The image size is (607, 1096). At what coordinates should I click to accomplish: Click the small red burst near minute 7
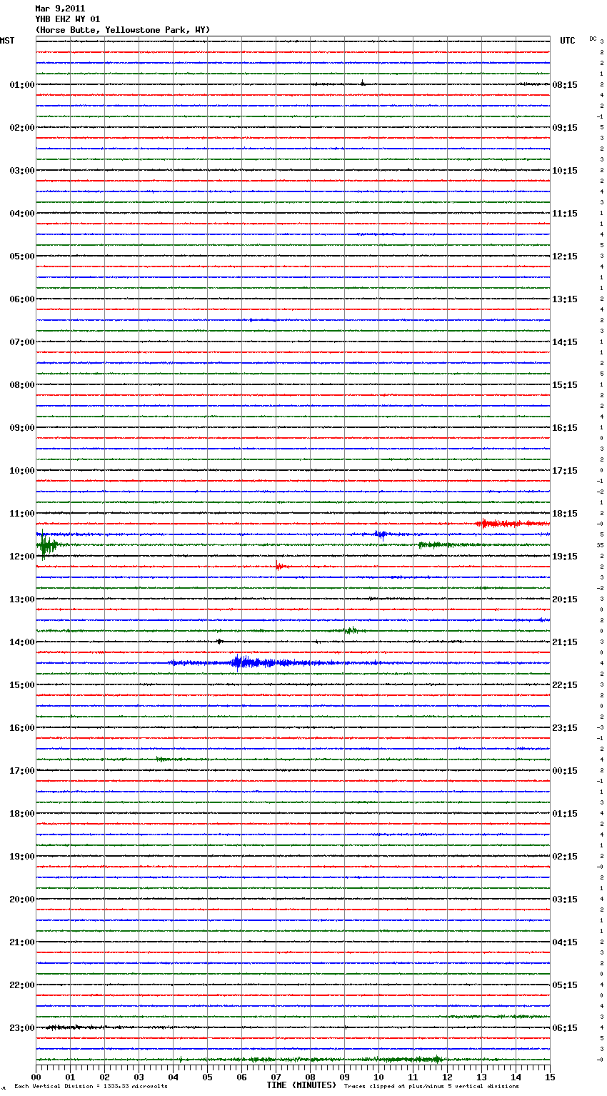279,567
